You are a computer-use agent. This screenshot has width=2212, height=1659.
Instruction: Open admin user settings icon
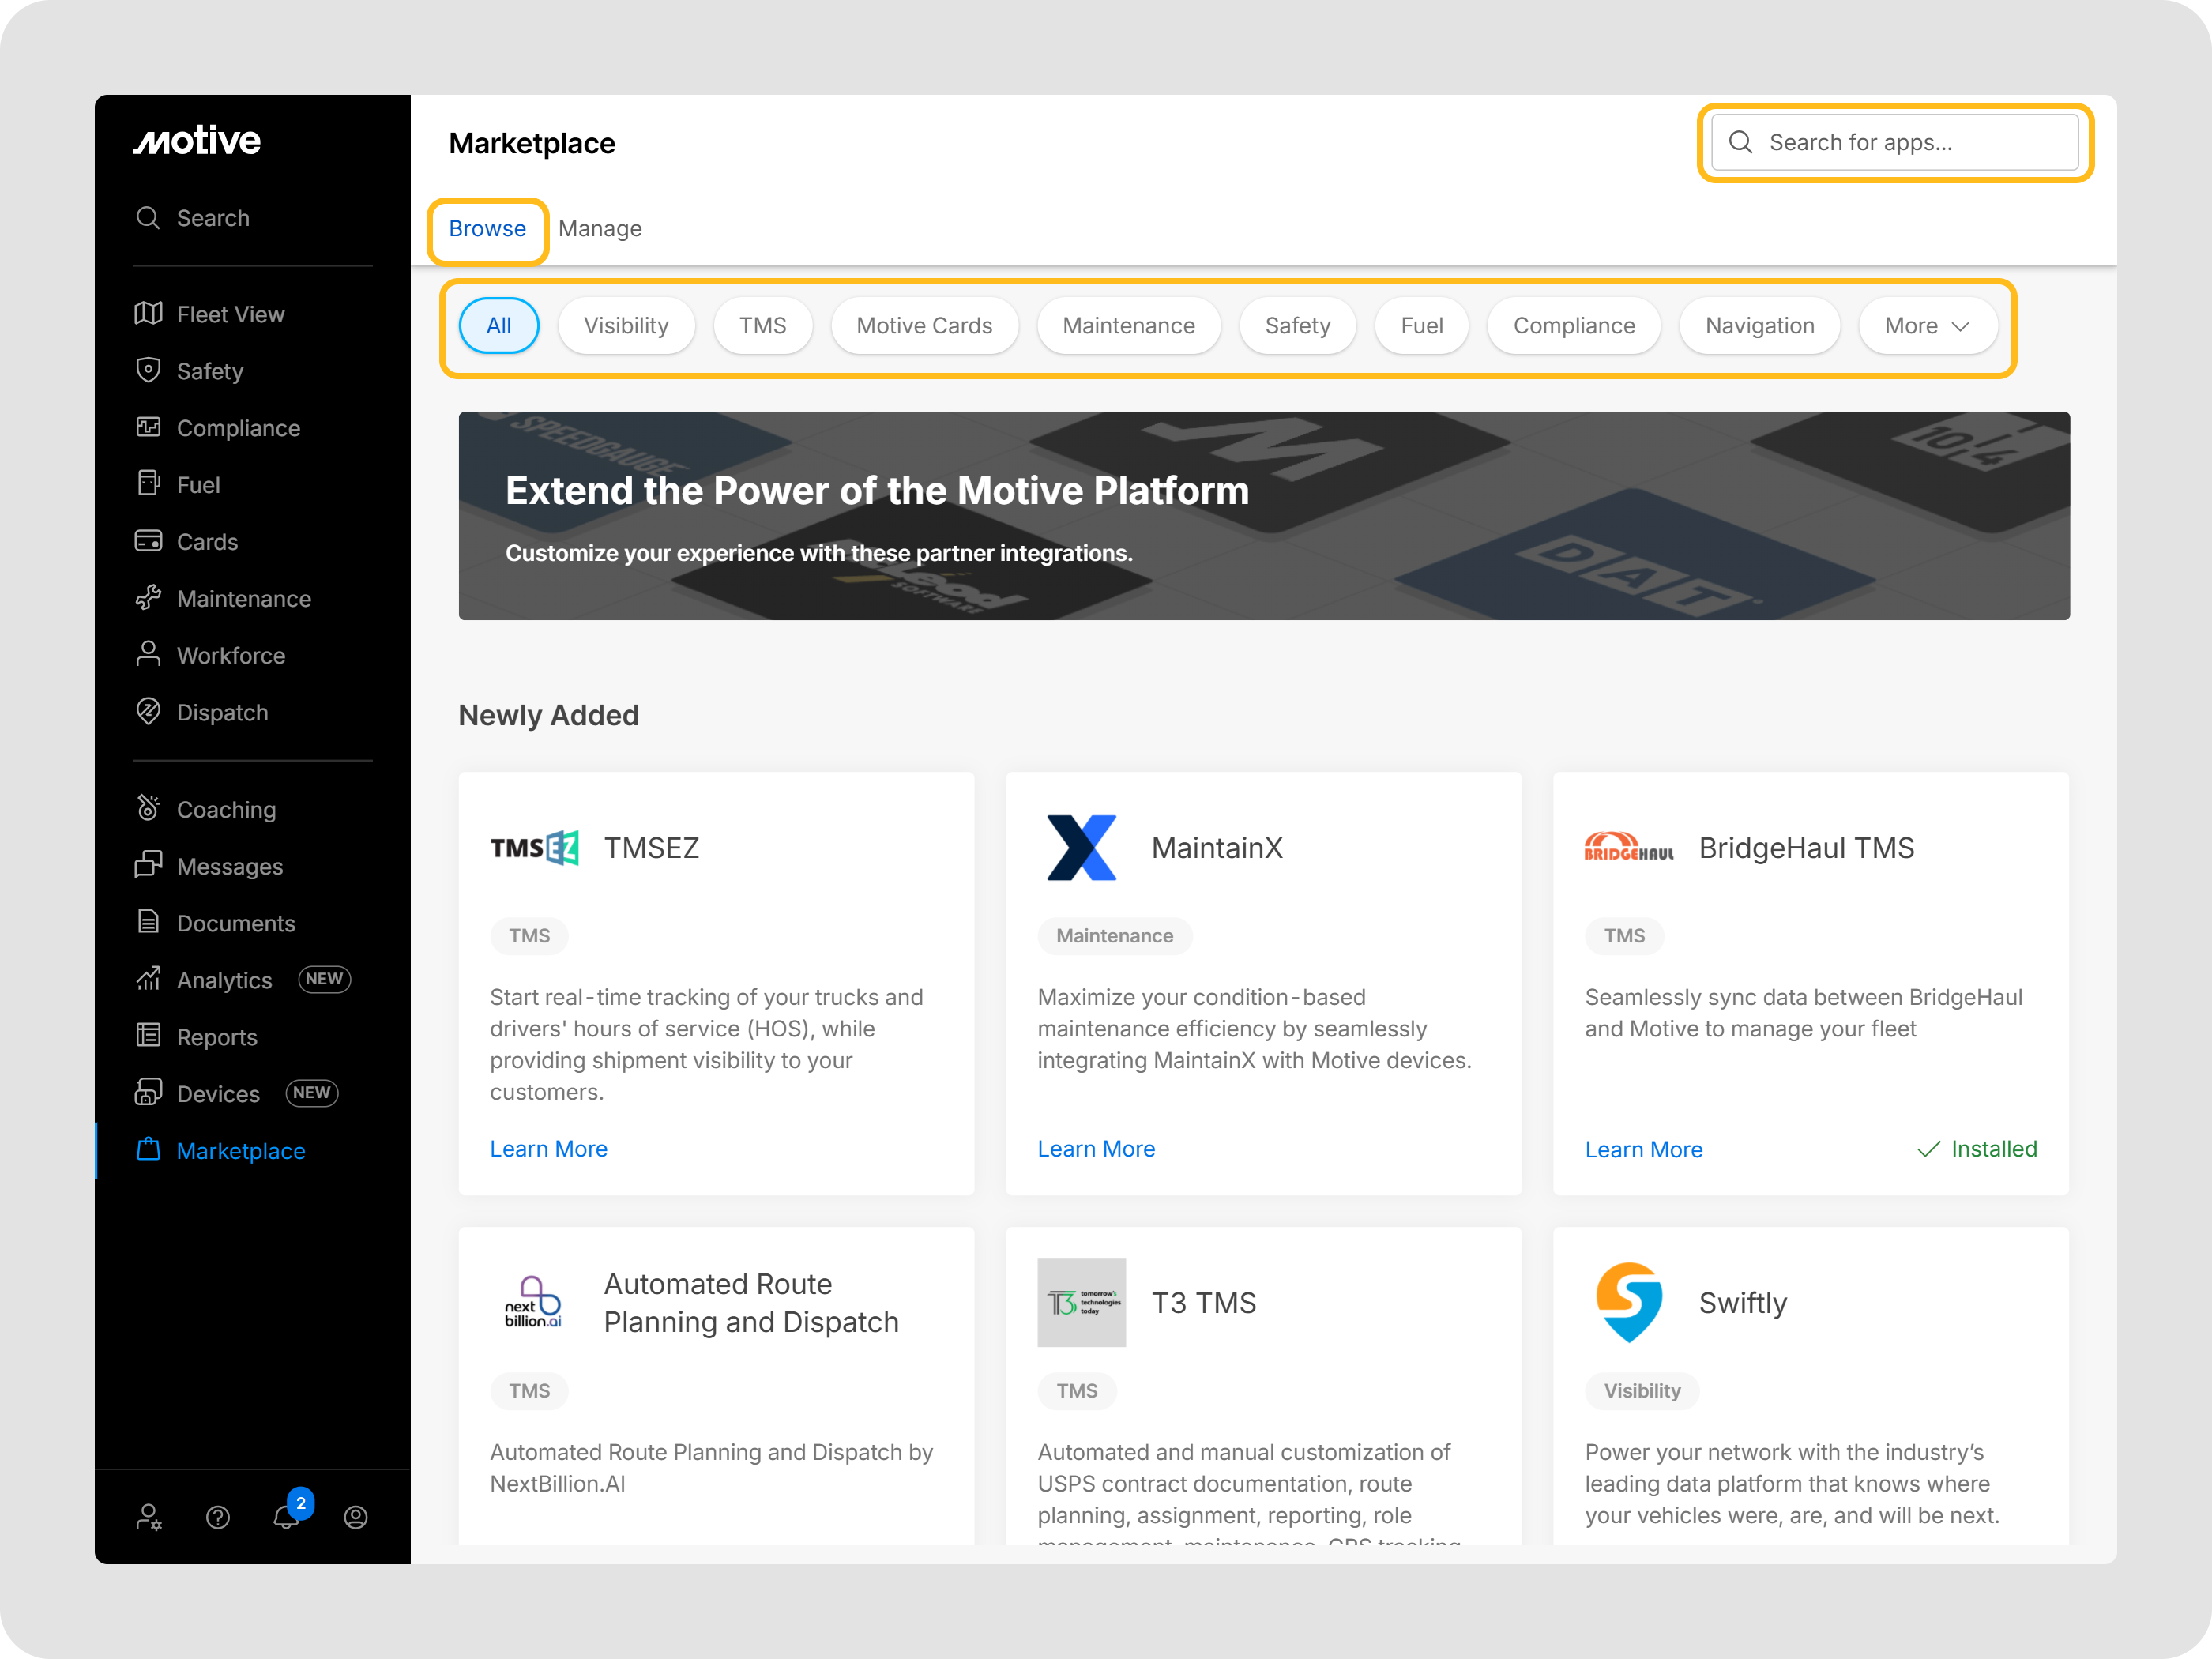coord(149,1517)
